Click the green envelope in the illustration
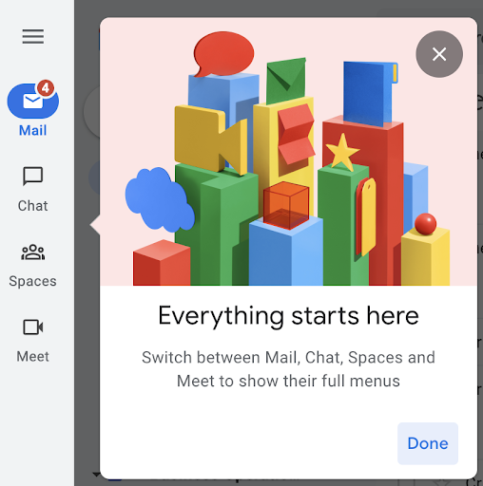Screen dimensions: 483x486 point(286,81)
